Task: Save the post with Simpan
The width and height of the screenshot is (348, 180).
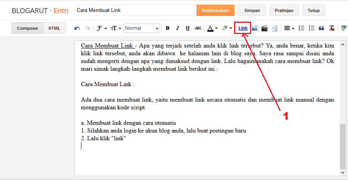Action: click(x=252, y=10)
